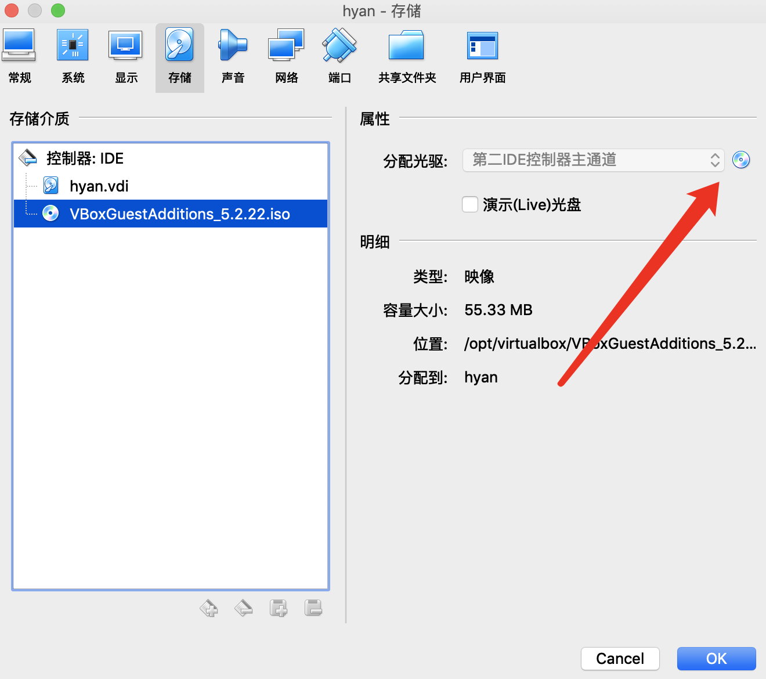This screenshot has width=766, height=679.
Task: Click the add storage attachment icon
Action: pos(279,608)
